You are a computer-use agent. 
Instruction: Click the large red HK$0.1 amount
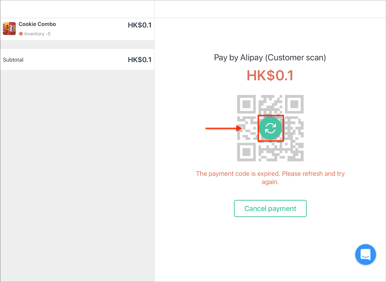(270, 76)
